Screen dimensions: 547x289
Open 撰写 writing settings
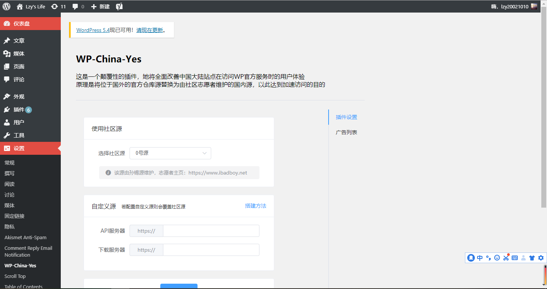point(9,173)
